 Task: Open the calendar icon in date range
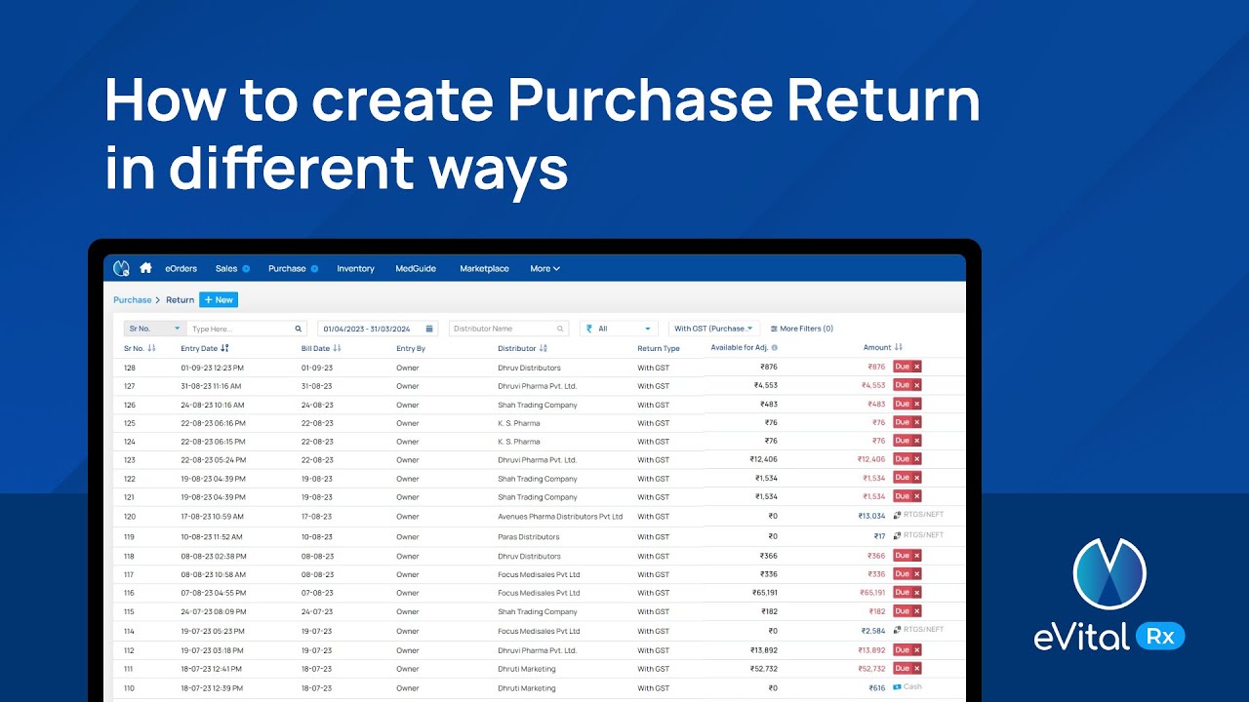coord(429,329)
